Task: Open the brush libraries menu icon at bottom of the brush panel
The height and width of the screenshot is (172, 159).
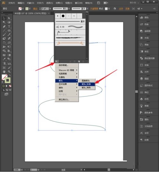Action: click(x=57, y=61)
